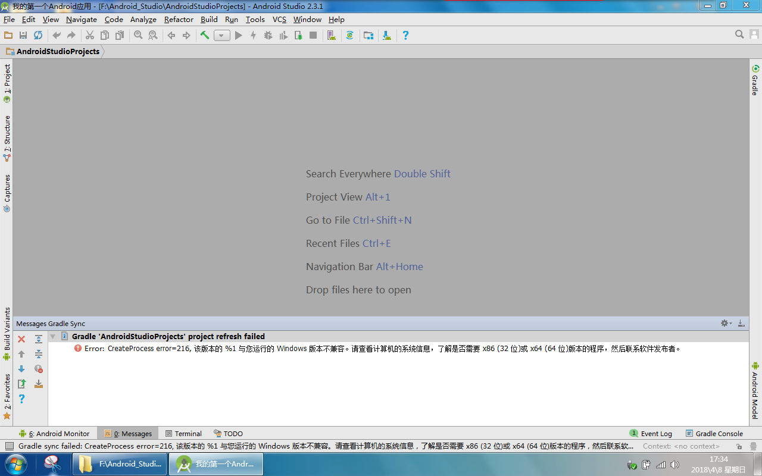Open the 2: Favorites side panel

(x=7, y=396)
